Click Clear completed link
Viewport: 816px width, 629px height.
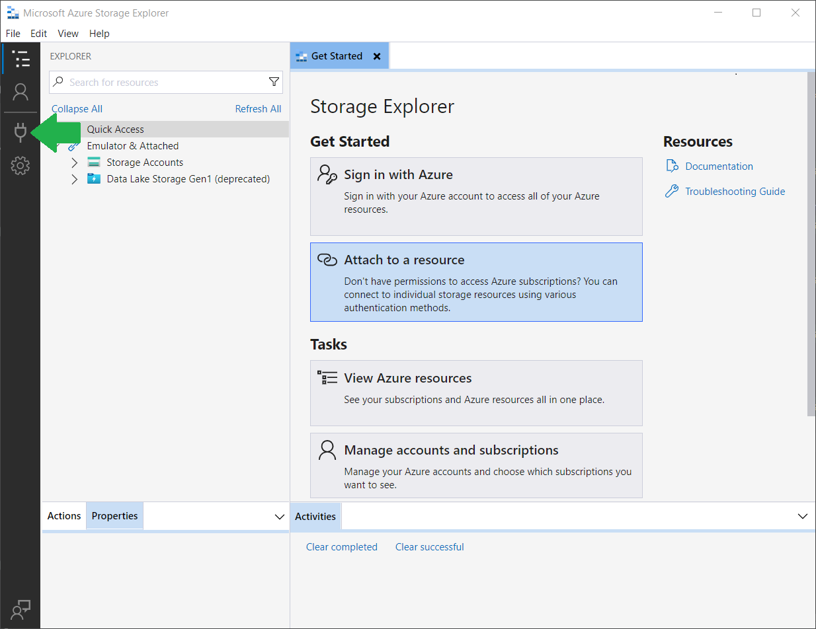tap(342, 547)
